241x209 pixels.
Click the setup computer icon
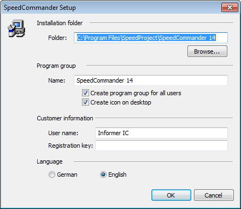(16, 28)
